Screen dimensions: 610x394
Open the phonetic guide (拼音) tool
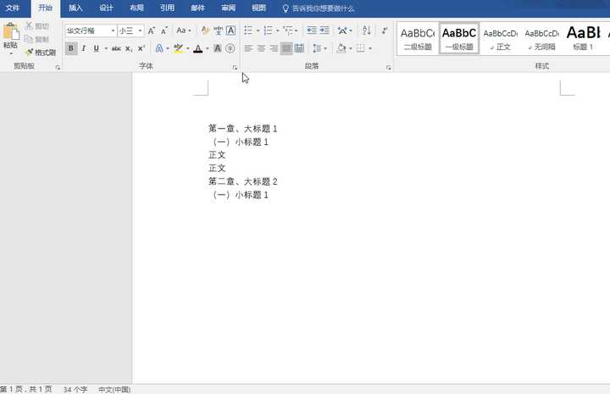(x=218, y=31)
